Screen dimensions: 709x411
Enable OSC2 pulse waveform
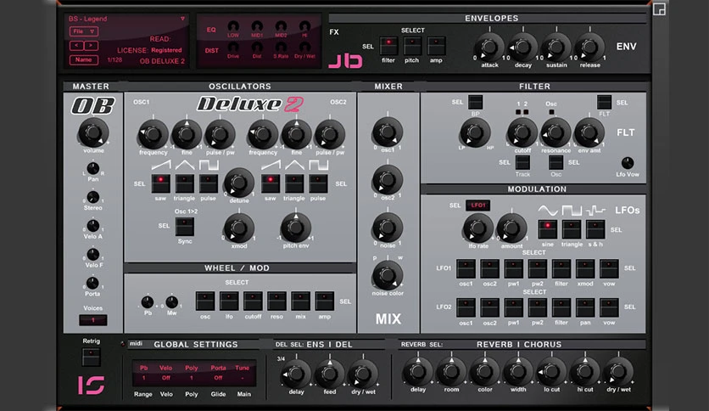click(x=318, y=183)
